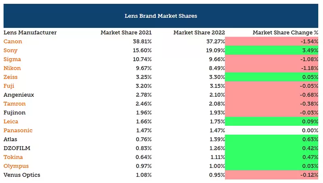
Task: Click the Olympus brand link
Action: pos(16,166)
